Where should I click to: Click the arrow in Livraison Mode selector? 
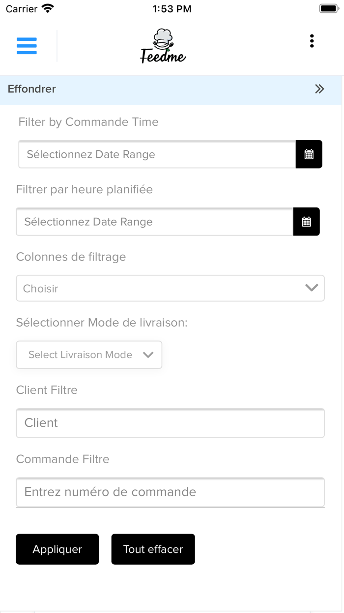tap(148, 355)
